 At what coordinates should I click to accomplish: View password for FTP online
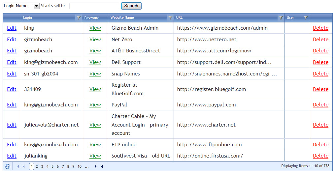(x=95, y=145)
